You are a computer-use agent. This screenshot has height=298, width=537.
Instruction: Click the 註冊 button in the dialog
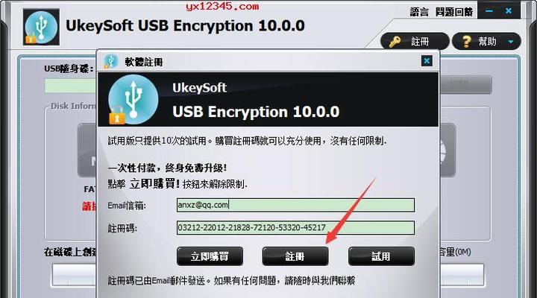295,256
